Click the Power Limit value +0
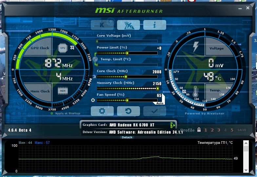The image size is (257, 177). [159, 48]
